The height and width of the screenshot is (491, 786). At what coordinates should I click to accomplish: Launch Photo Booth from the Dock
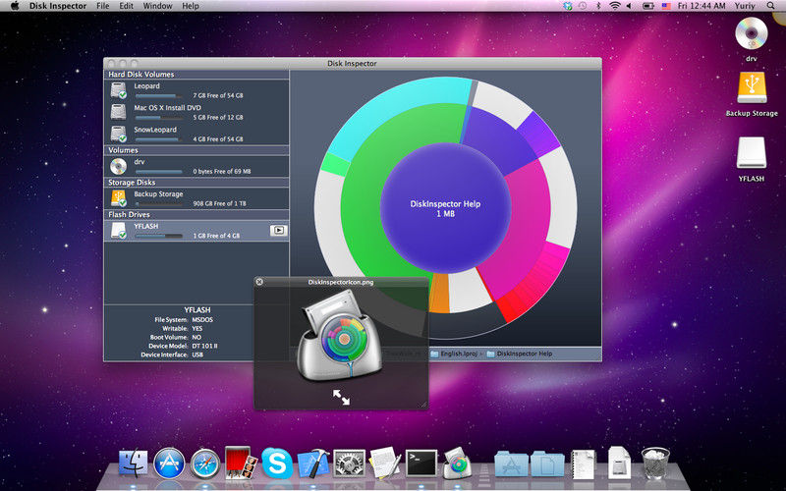click(241, 462)
